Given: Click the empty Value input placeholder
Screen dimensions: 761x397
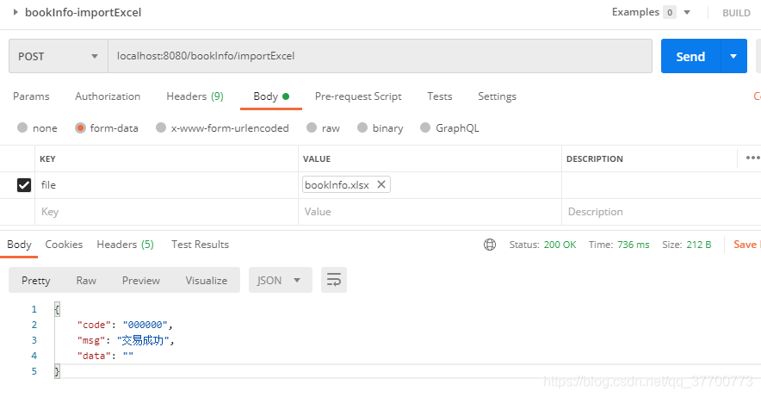Looking at the screenshot, I should pyautogui.click(x=430, y=212).
